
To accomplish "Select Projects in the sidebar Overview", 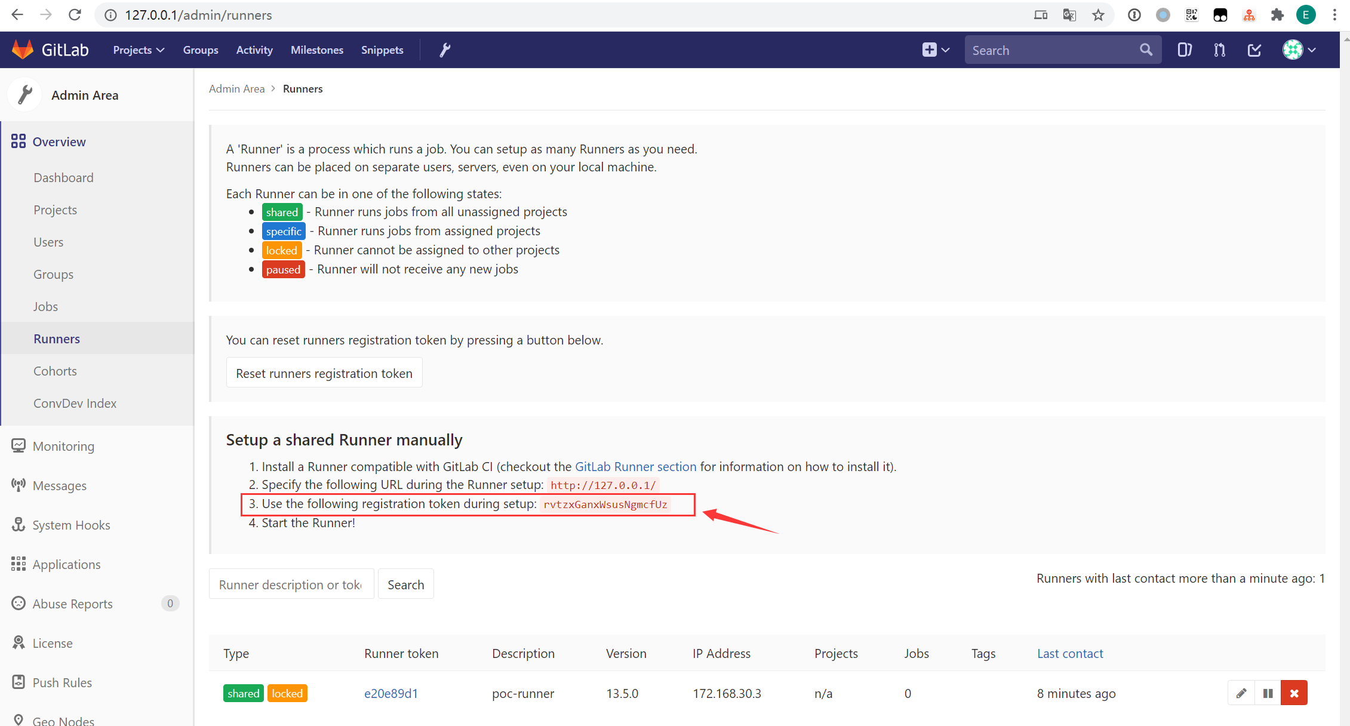I will pyautogui.click(x=55, y=210).
